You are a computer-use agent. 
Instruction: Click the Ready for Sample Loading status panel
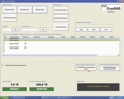click(98, 87)
